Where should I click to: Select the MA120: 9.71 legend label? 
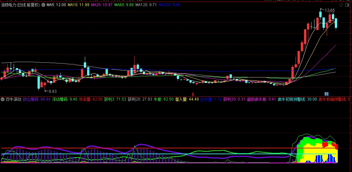click(x=146, y=5)
